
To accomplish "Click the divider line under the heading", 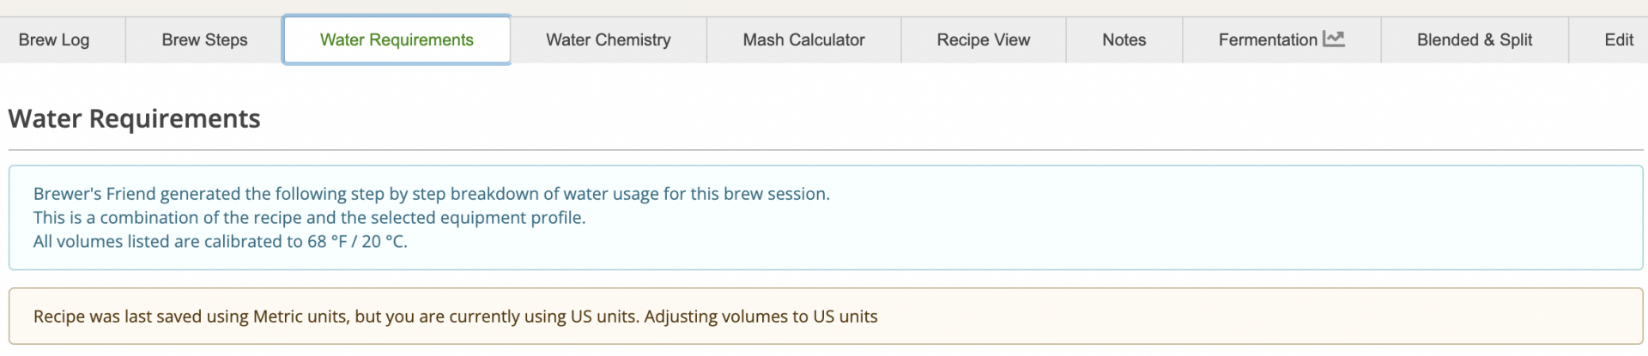I will 824,150.
